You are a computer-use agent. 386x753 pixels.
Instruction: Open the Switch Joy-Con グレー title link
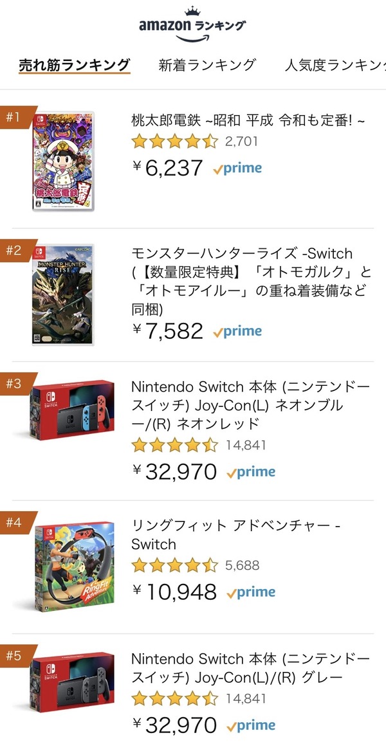tap(250, 668)
